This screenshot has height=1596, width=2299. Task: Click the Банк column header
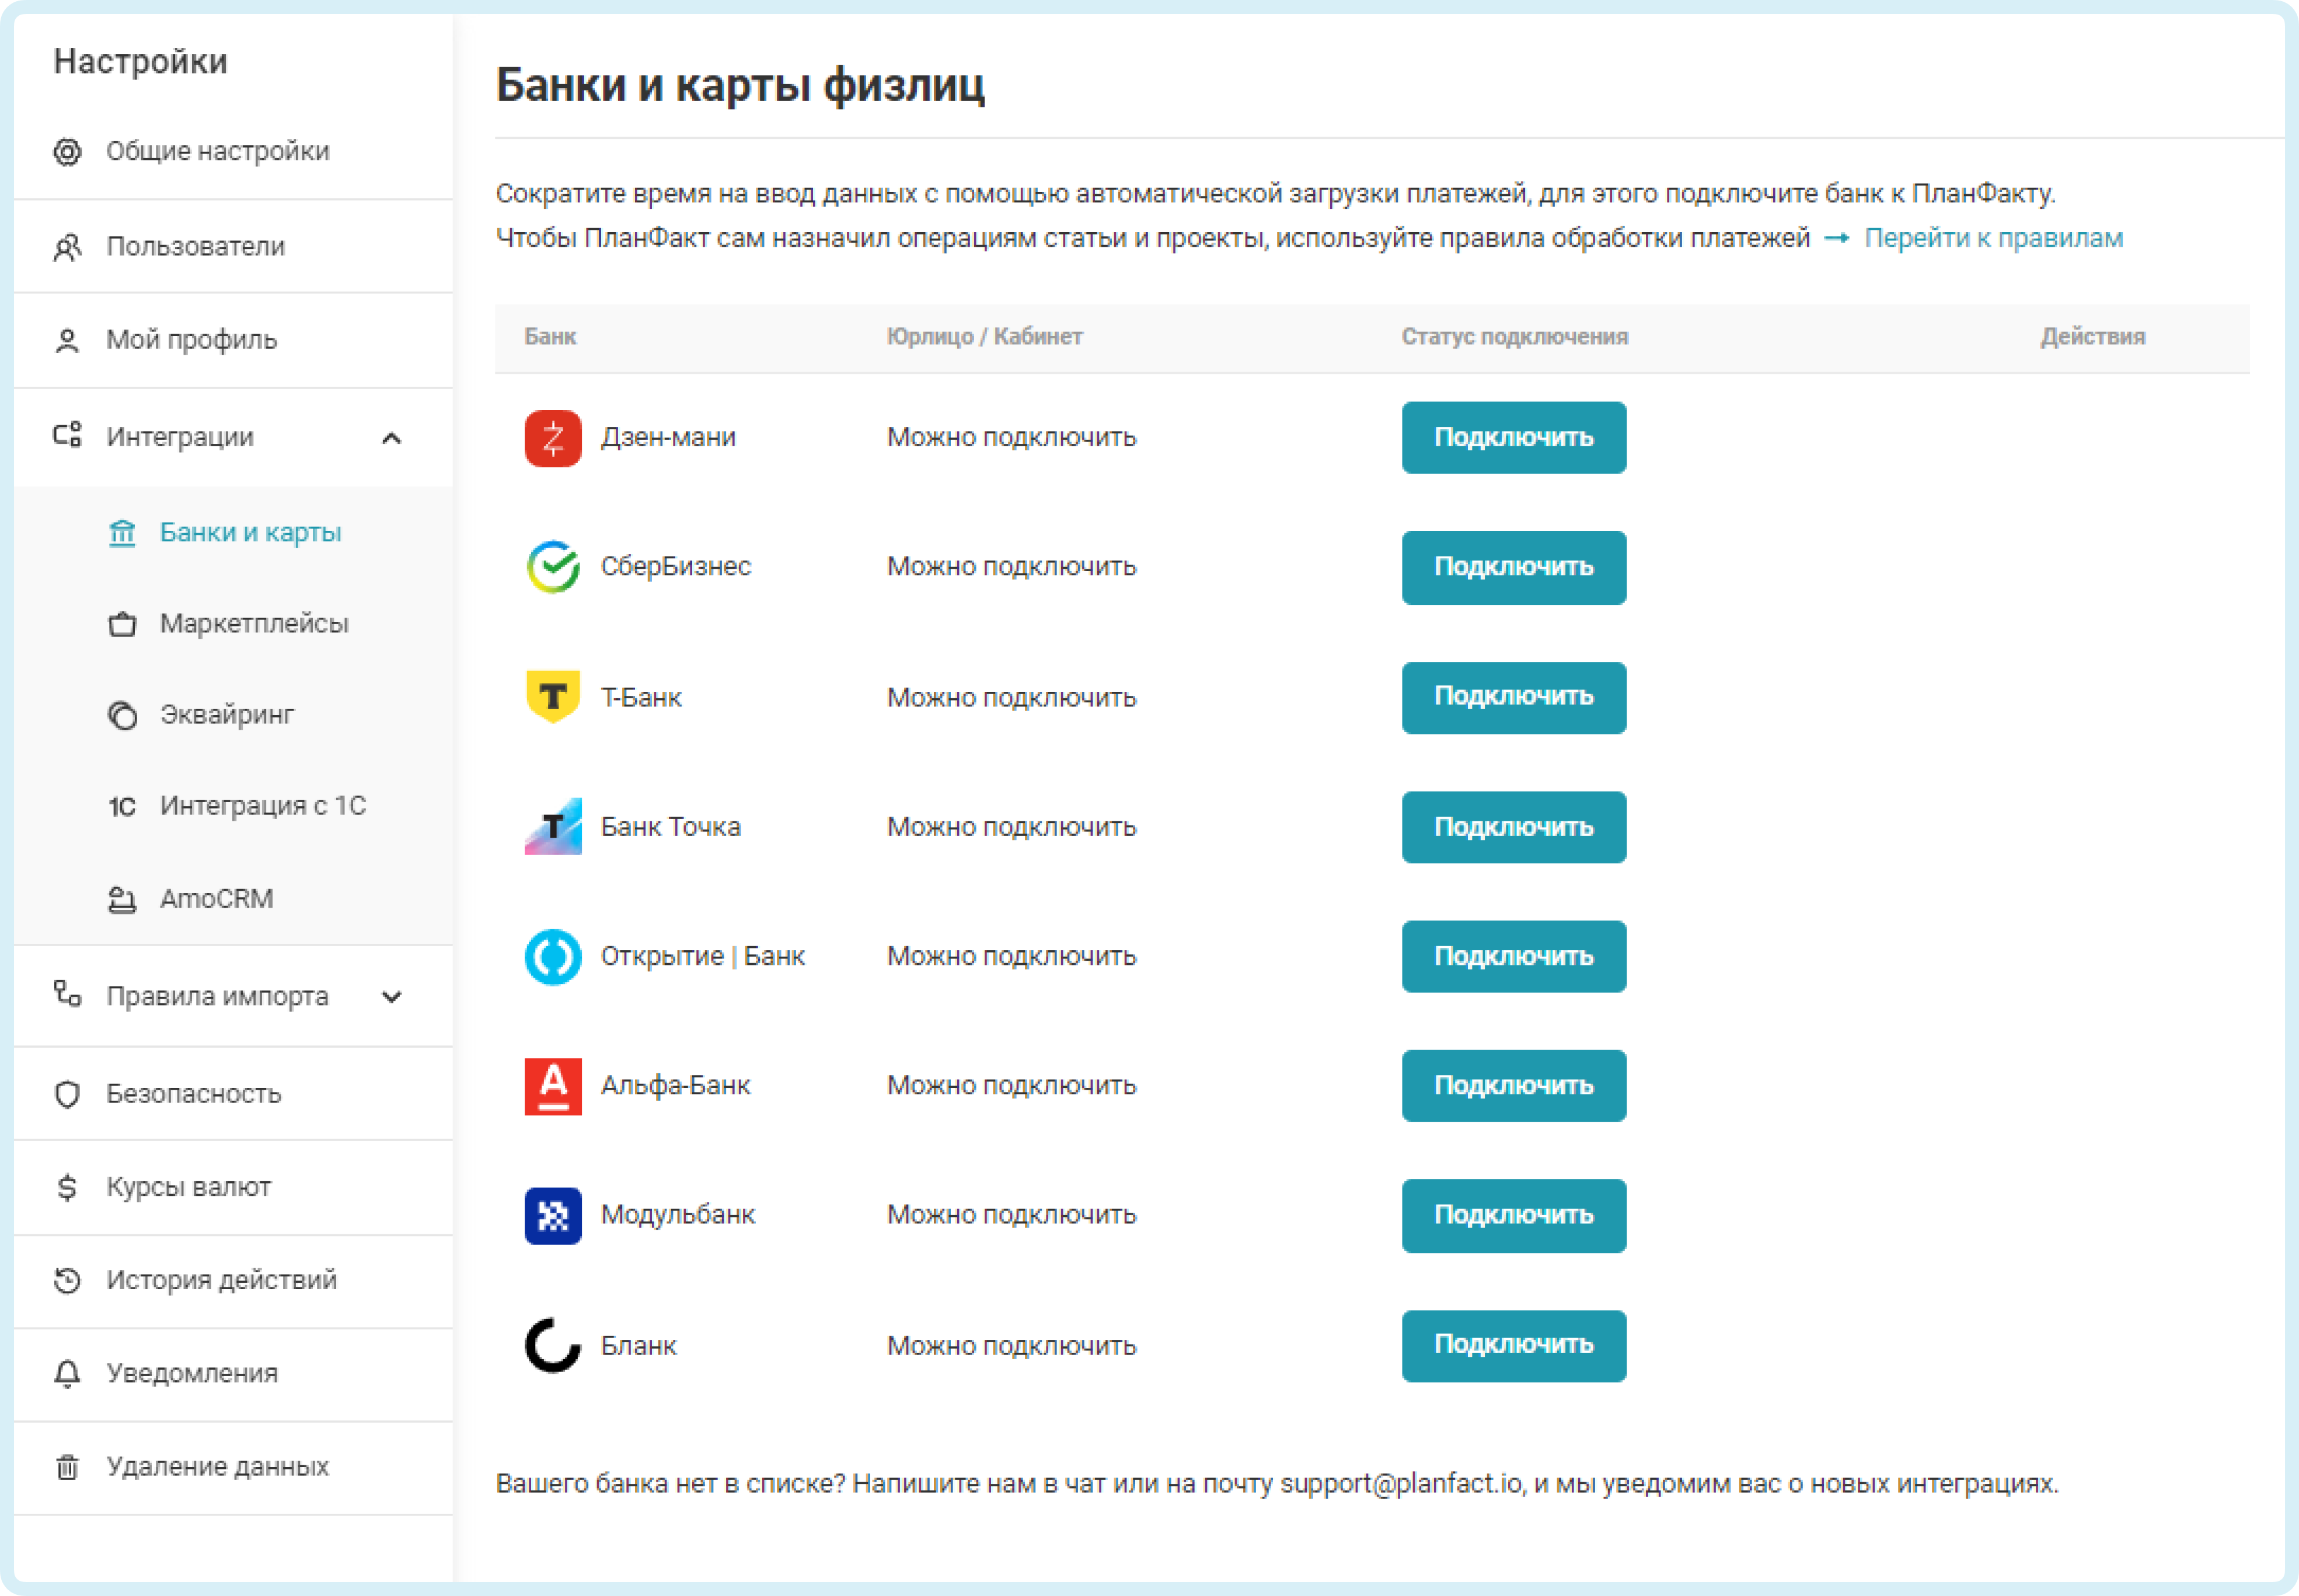[550, 337]
